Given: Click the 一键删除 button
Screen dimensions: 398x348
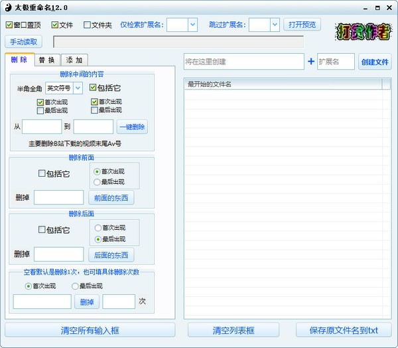Looking at the screenshot, I should click(132, 127).
